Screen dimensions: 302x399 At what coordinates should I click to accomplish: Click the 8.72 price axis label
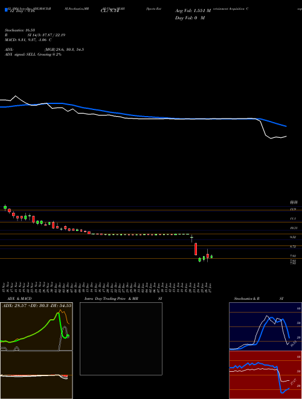293,247
